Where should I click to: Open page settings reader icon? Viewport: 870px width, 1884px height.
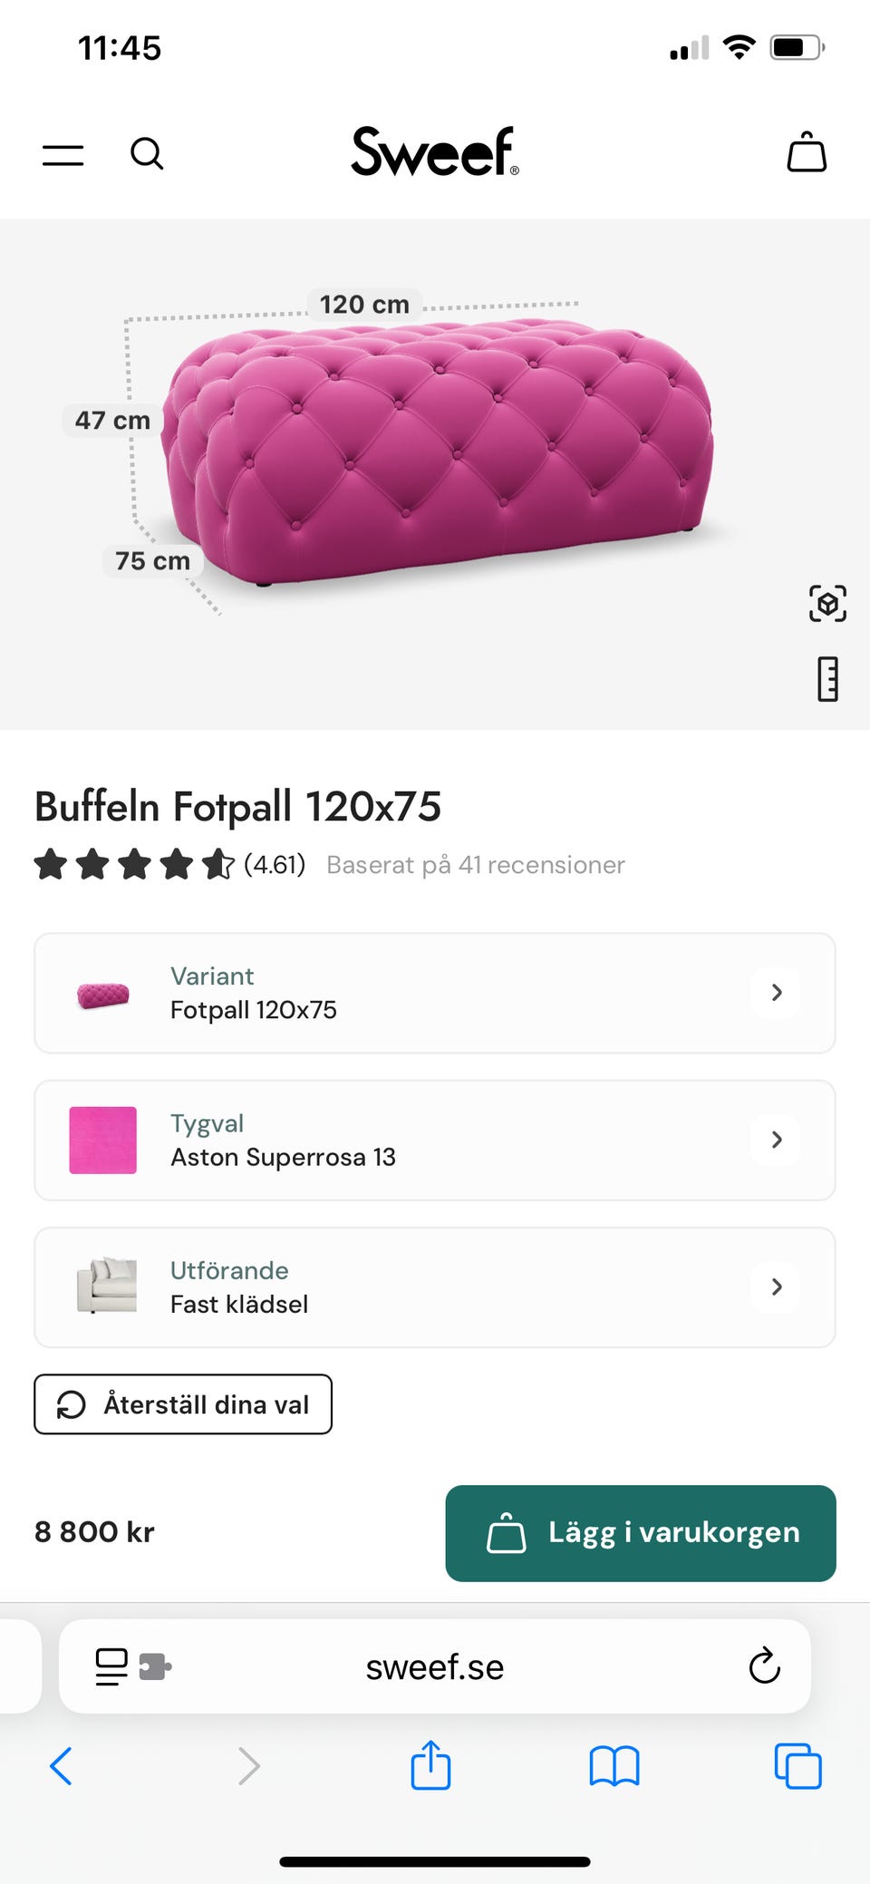pos(112,1666)
